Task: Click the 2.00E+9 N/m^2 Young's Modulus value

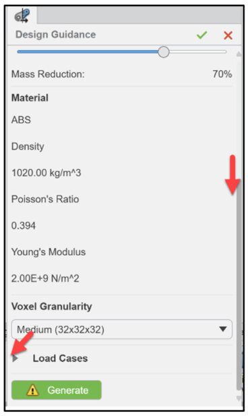Action: (45, 279)
